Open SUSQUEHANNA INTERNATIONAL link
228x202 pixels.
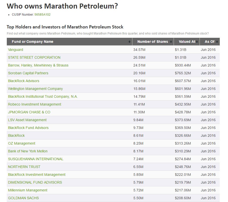pyautogui.click(x=36, y=159)
